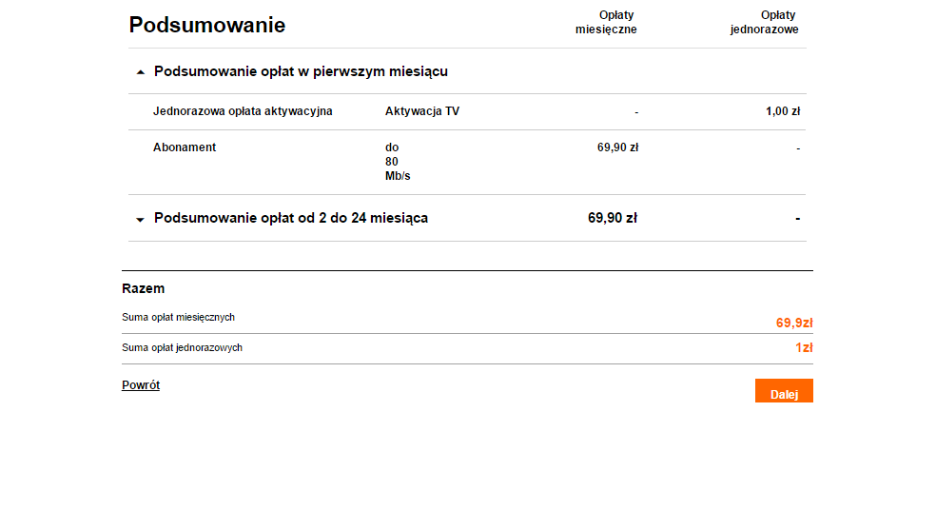
Task: Click 'Podsumowanie opłat w pierwszym miesiącu' title
Action: click(301, 71)
